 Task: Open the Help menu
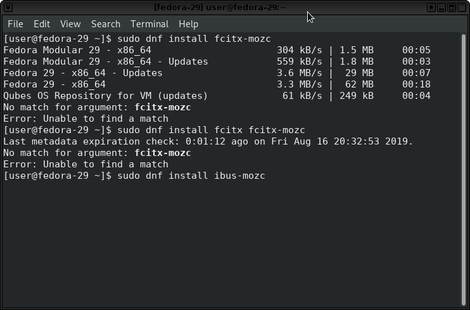coord(188,24)
